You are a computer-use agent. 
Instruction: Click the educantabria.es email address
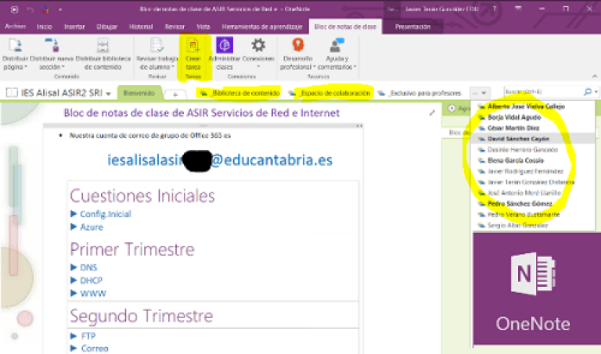tap(220, 160)
